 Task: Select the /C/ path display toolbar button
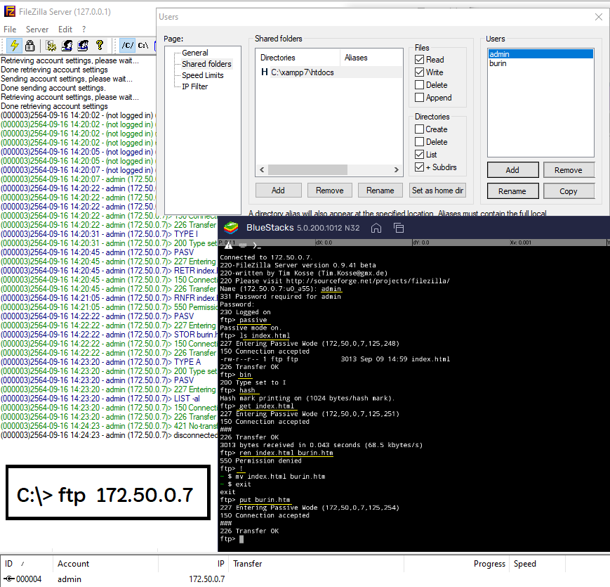[x=127, y=46]
